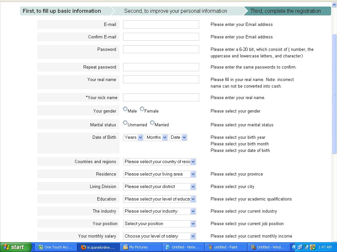The width and height of the screenshot is (337, 252).
Task: Click the 'Countries and regions' label
Action: pos(95,161)
